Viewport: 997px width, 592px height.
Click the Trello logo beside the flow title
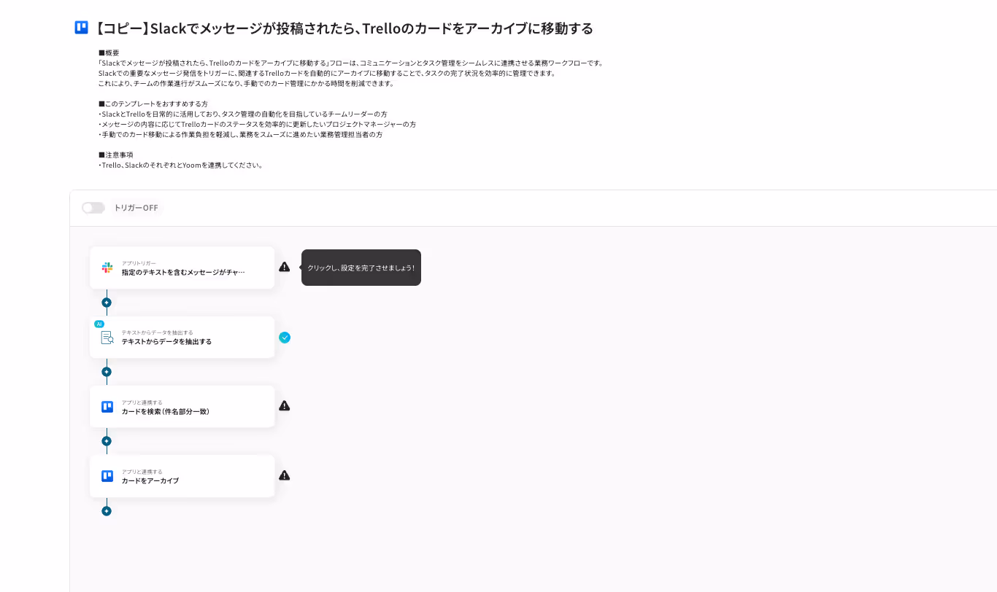click(x=81, y=28)
